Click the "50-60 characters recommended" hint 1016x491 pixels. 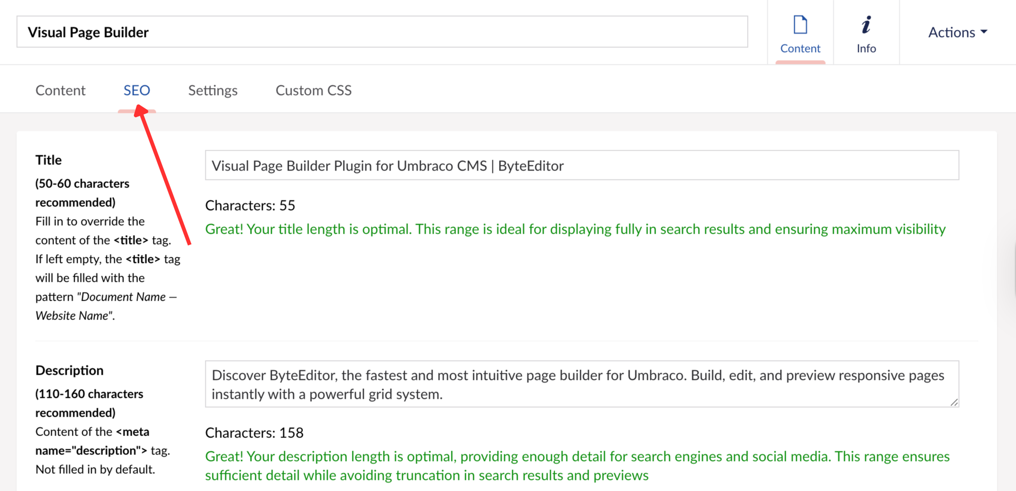pos(82,193)
